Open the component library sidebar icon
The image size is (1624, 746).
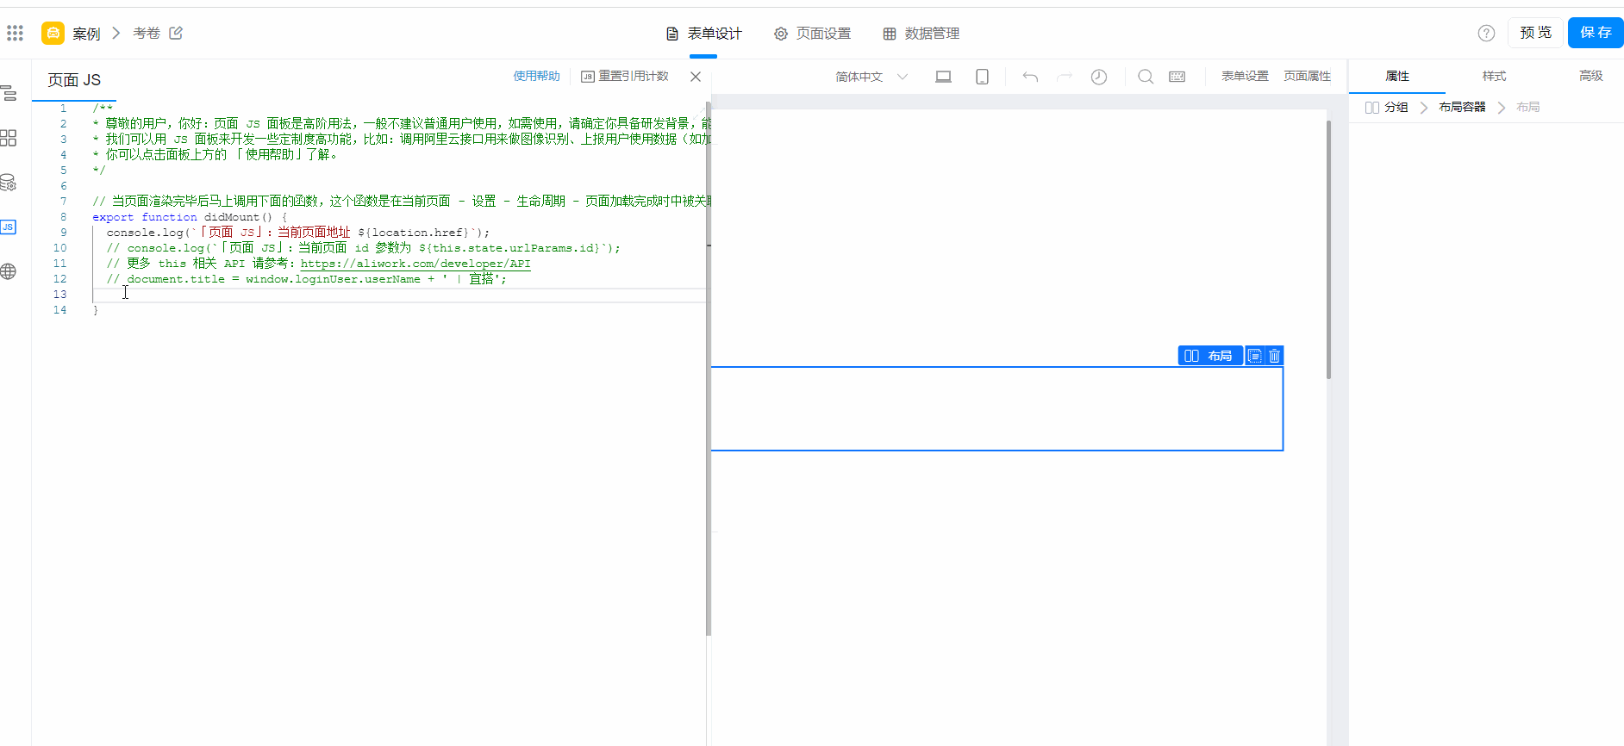click(x=9, y=138)
